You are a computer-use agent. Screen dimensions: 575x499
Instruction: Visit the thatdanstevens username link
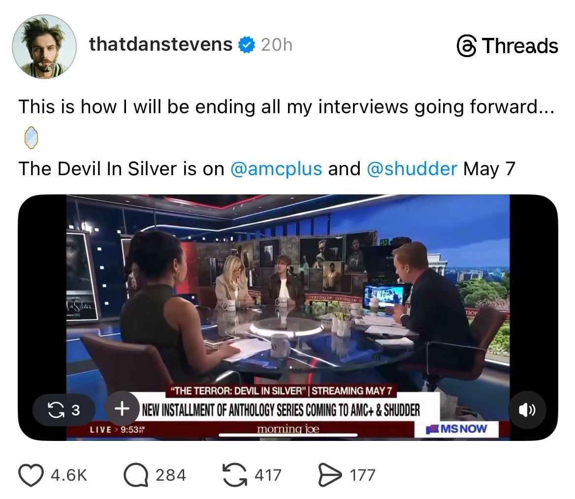click(160, 44)
